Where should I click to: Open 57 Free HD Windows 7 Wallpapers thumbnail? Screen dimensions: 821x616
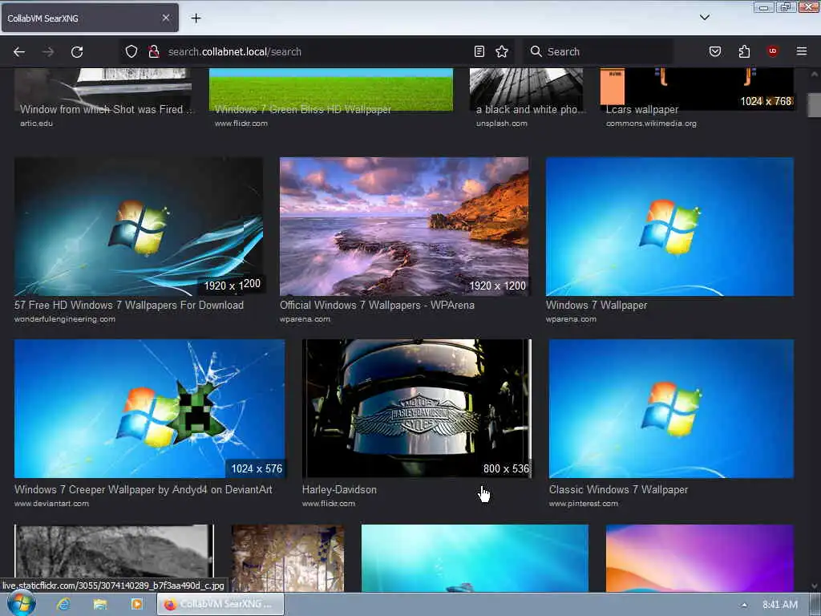[139, 226]
